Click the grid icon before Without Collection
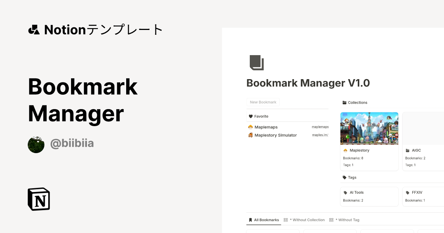 [x=286, y=220]
